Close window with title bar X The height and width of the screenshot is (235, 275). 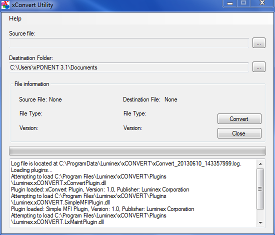tap(262, 3)
